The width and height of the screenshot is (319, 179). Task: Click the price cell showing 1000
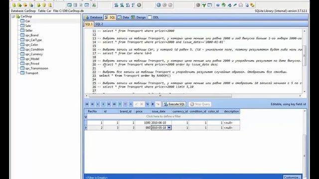point(143,123)
